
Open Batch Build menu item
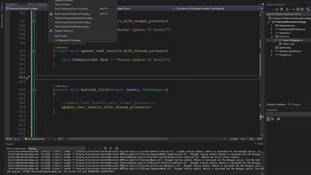(x=61, y=36)
